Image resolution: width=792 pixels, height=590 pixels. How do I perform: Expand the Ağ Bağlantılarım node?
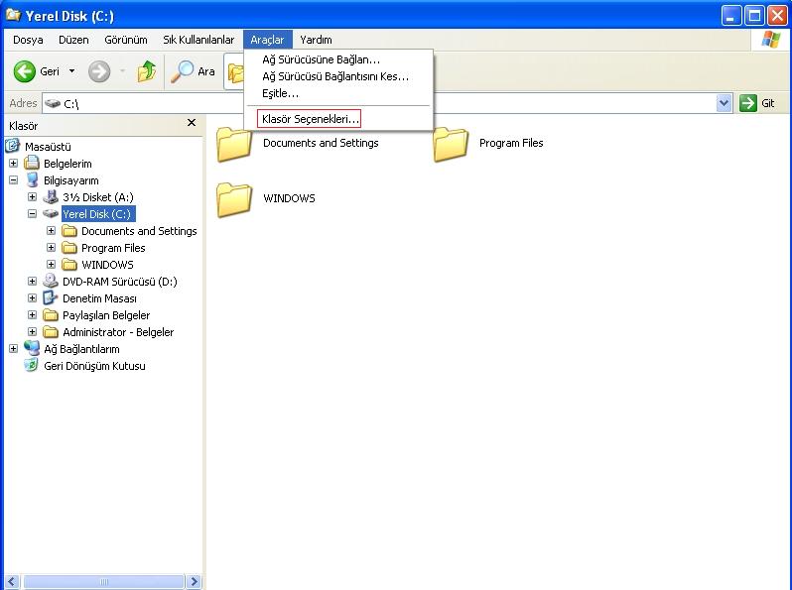pyautogui.click(x=14, y=349)
